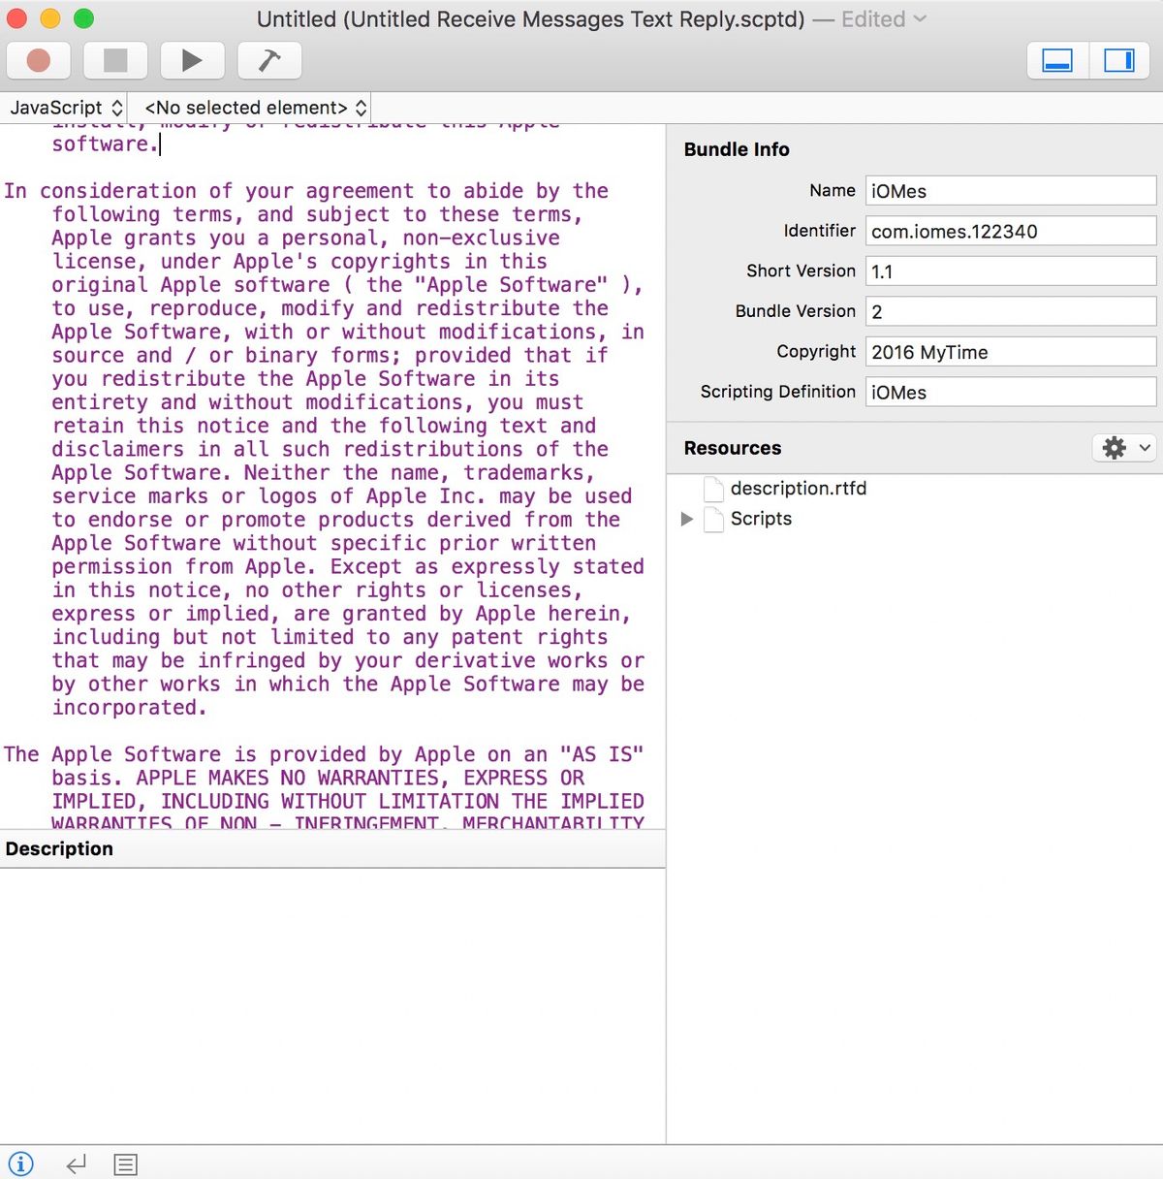The height and width of the screenshot is (1179, 1163).
Task: Open the Resources gear action menu
Action: pyautogui.click(x=1124, y=448)
